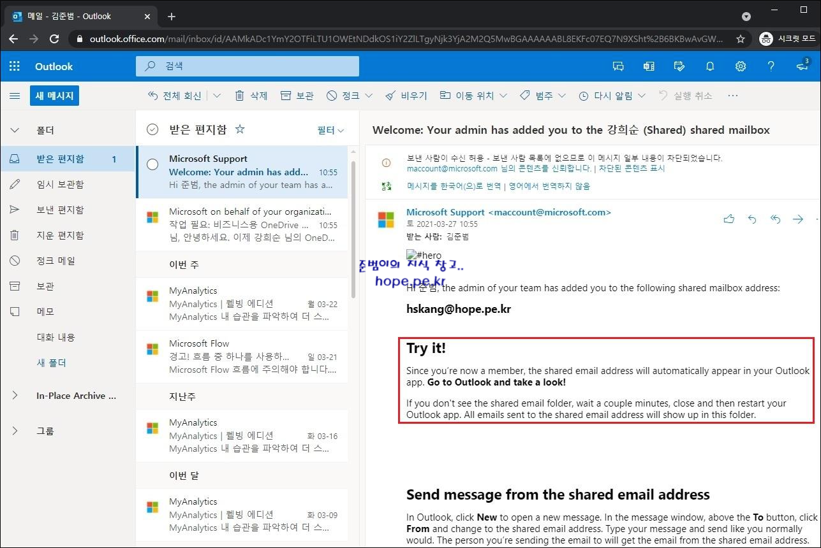
Task: Open the What's new megaphone icon
Action: point(802,66)
